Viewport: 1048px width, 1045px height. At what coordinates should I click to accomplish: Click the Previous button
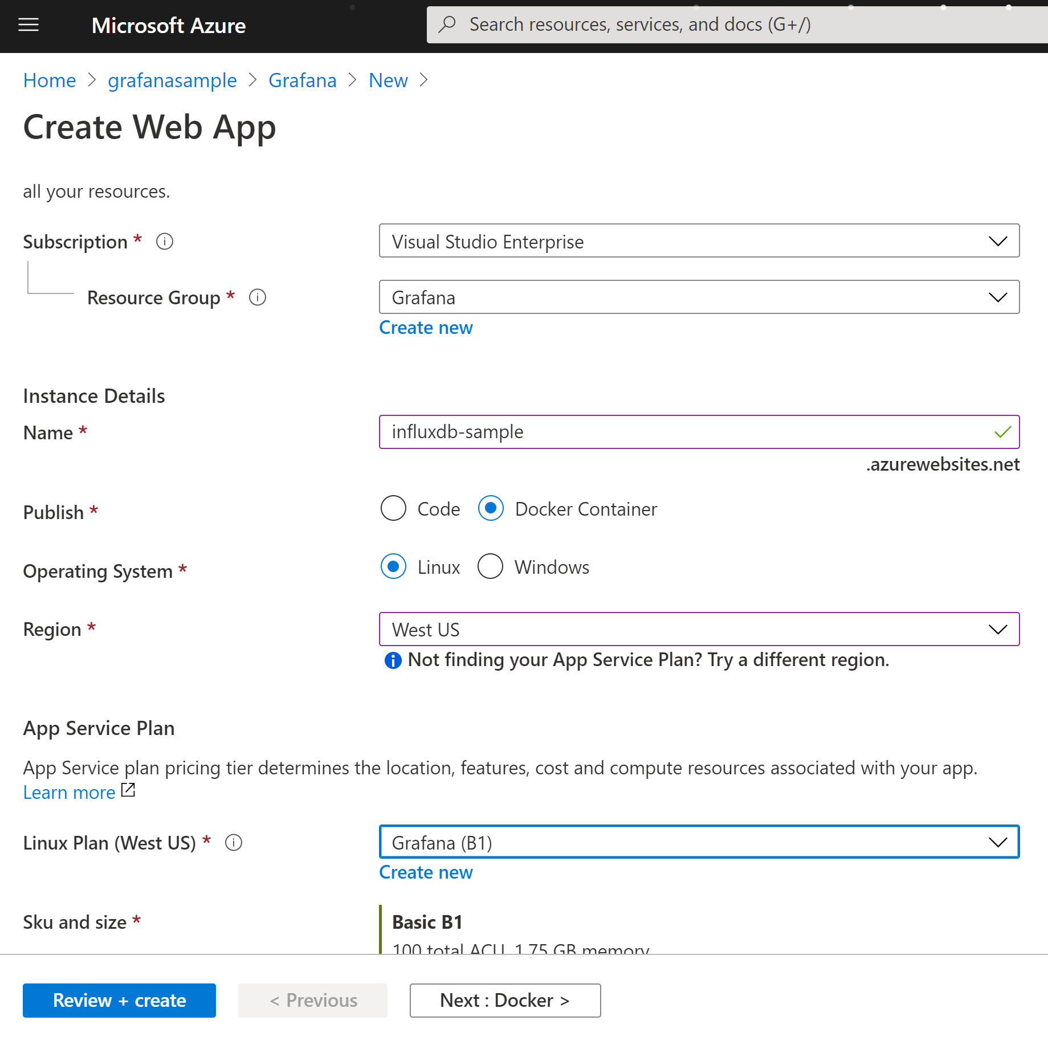click(x=313, y=1001)
